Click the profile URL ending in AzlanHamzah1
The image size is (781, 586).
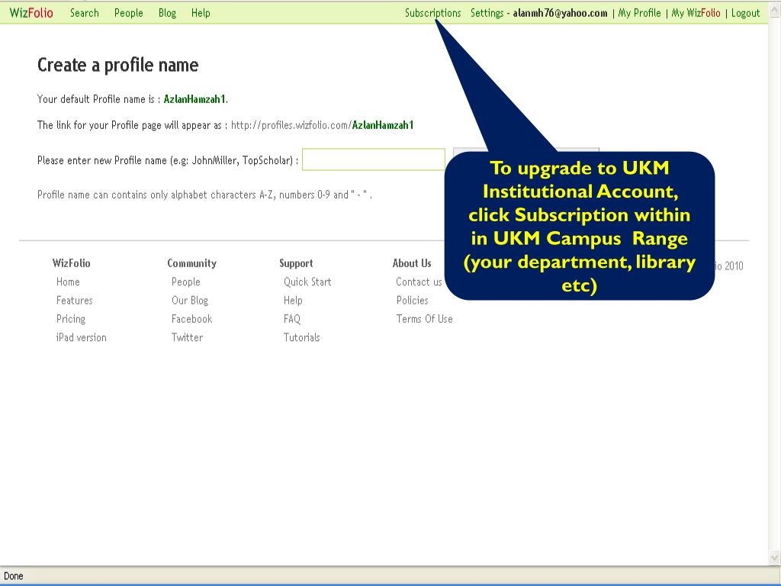click(323, 125)
